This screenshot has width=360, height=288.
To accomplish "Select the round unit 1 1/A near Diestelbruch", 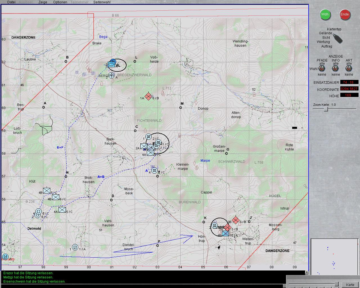I will coord(75,247).
